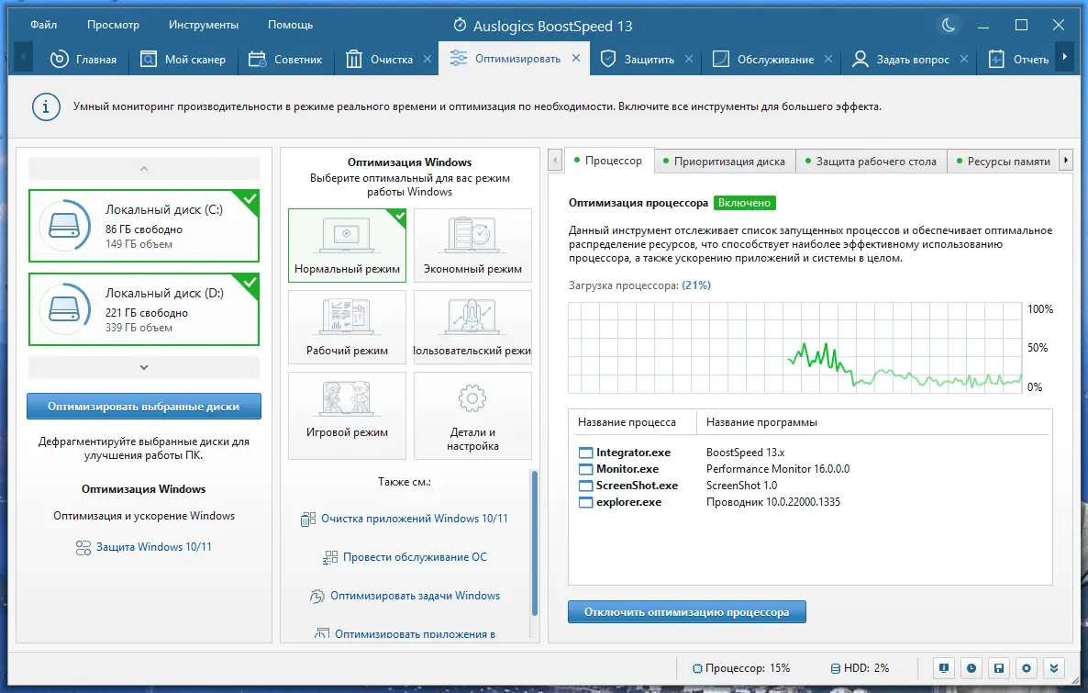This screenshot has height=693, width=1088.
Task: Select the Процессор sub-tab
Action: coord(608,161)
